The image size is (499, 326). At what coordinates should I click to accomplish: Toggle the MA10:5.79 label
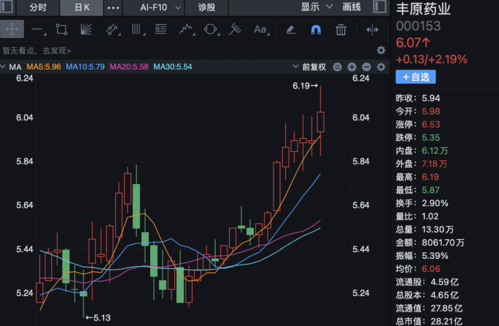[x=85, y=67]
